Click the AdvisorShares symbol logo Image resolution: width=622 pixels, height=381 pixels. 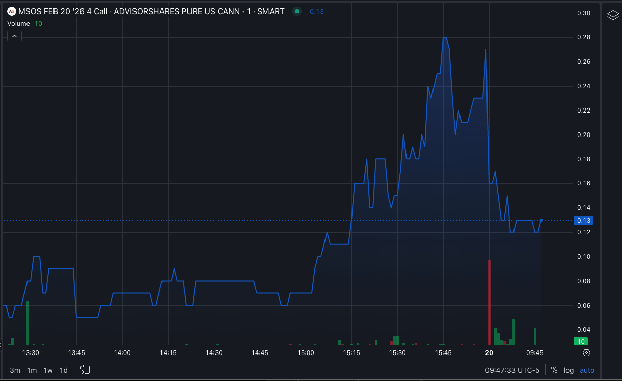tap(11, 11)
